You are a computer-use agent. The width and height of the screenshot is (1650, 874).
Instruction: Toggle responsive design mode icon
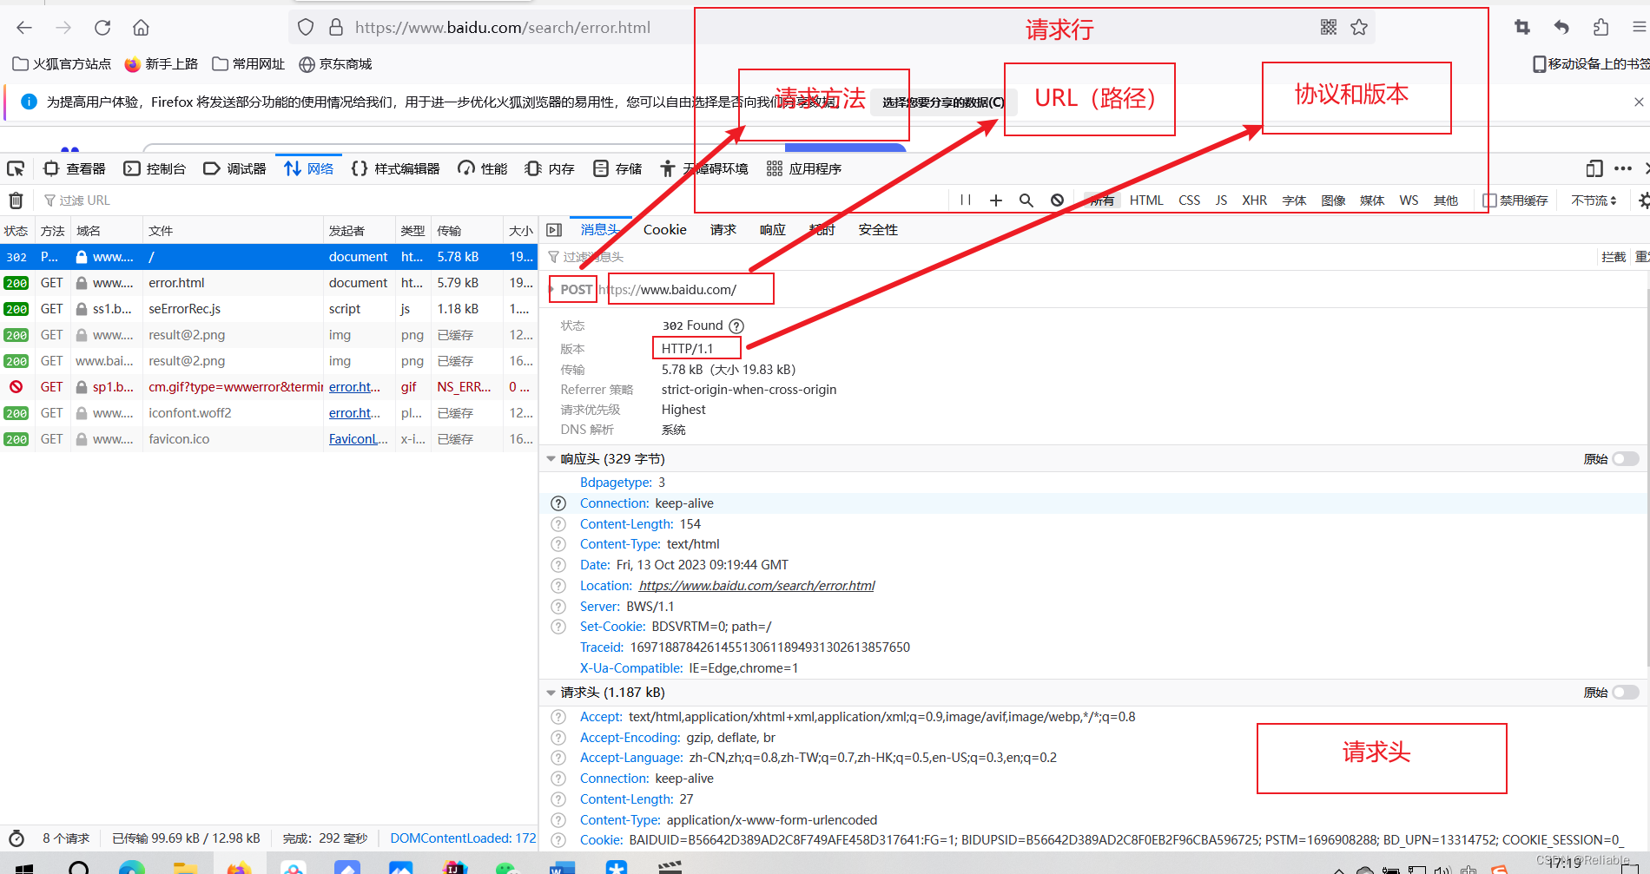(x=1594, y=168)
